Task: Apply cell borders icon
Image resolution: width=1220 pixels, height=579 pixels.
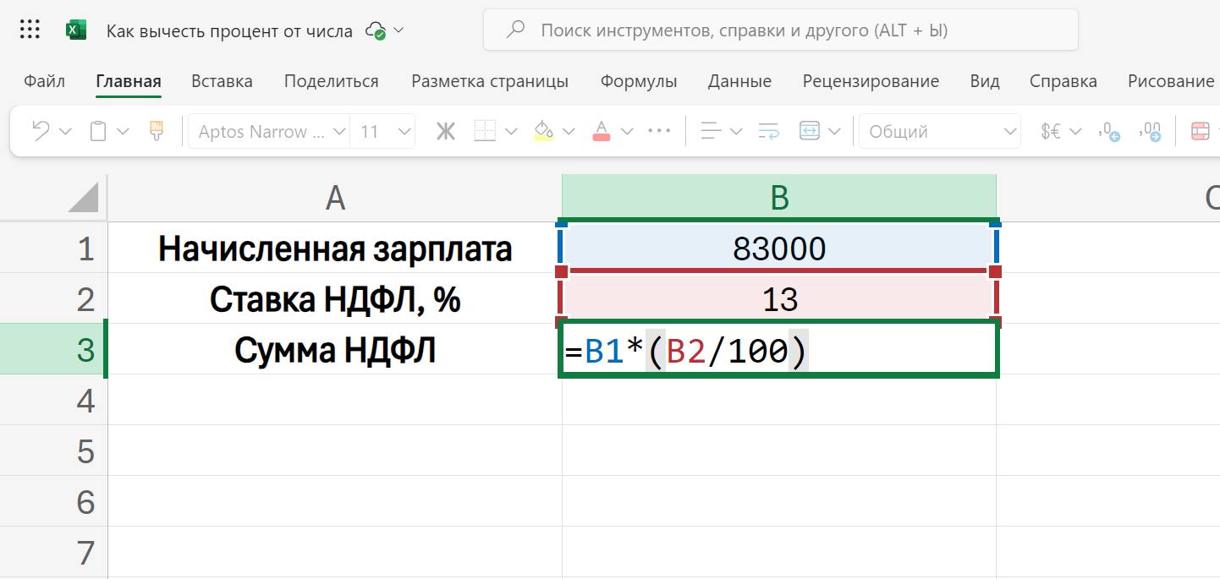Action: tap(485, 131)
